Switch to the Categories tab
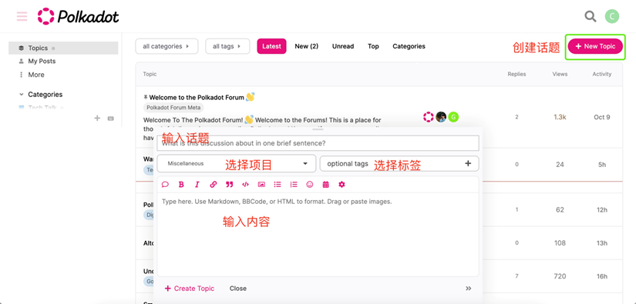Screen dimensions: 636x304 [409, 46]
